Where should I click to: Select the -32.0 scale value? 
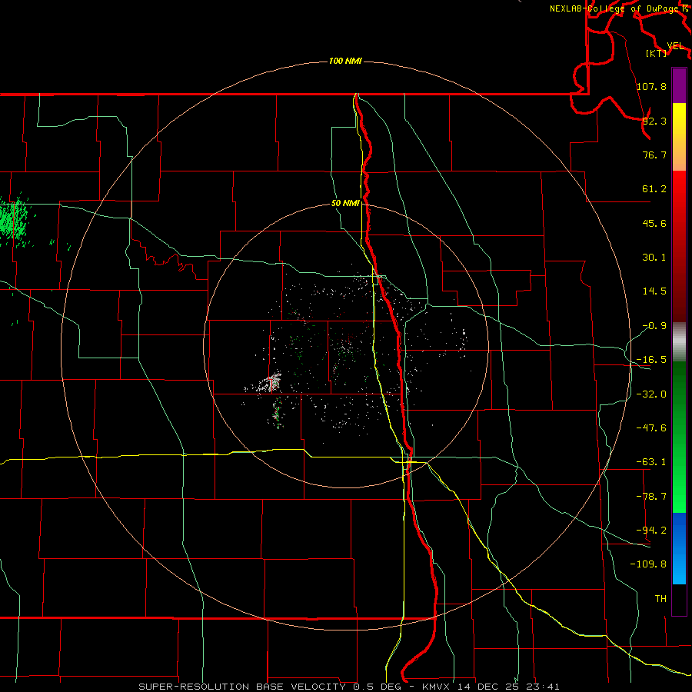[x=651, y=394]
